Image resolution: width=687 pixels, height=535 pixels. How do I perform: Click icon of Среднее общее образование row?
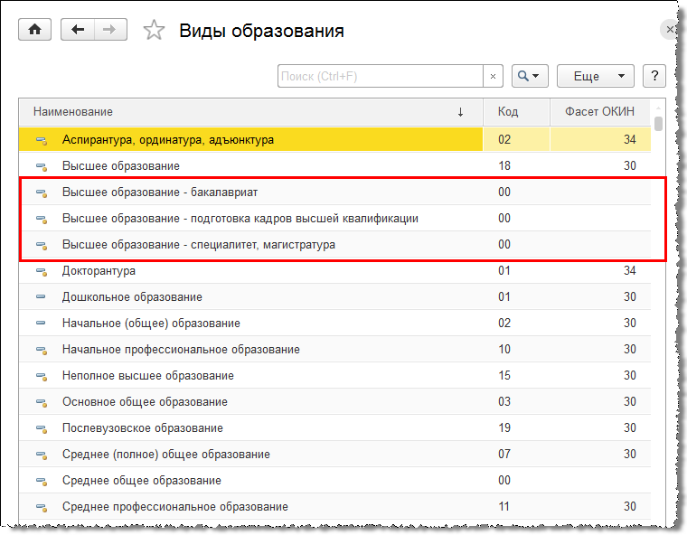[x=42, y=482]
